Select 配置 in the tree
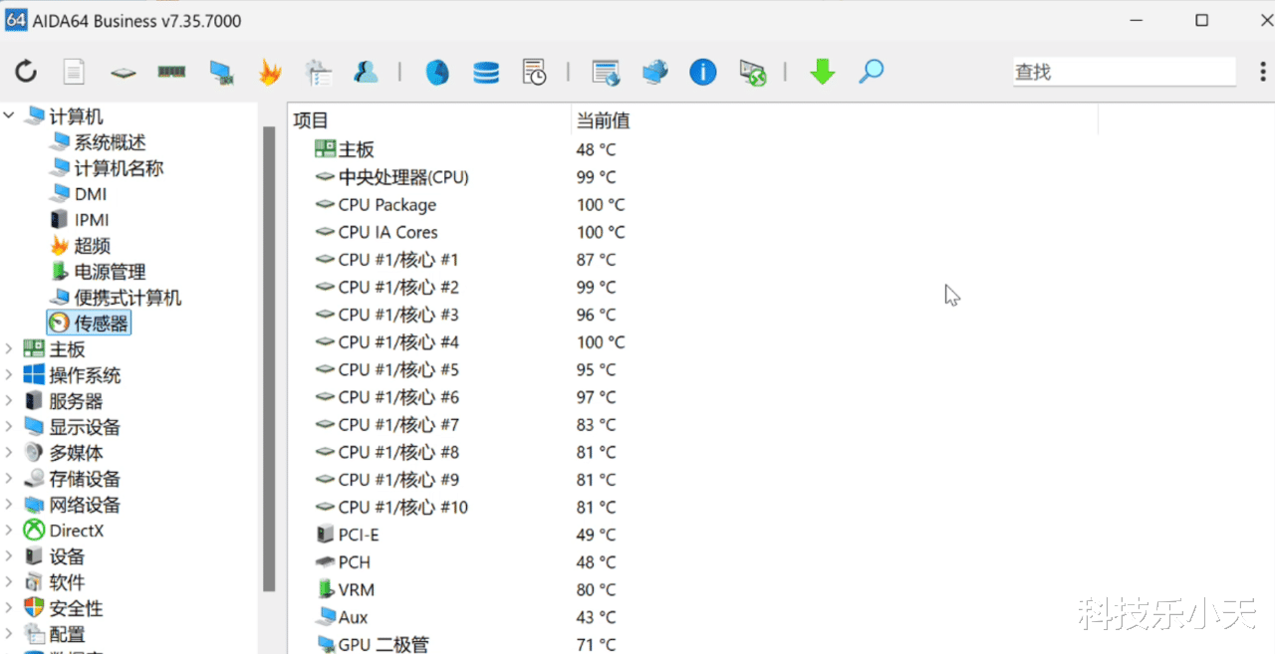The image size is (1275, 654). [x=67, y=634]
